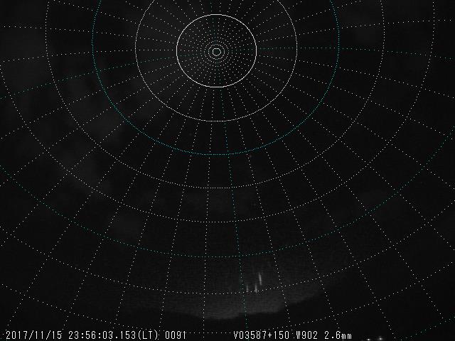Click the frame counter 0091
Screen dimensions: 455x341
point(176,335)
